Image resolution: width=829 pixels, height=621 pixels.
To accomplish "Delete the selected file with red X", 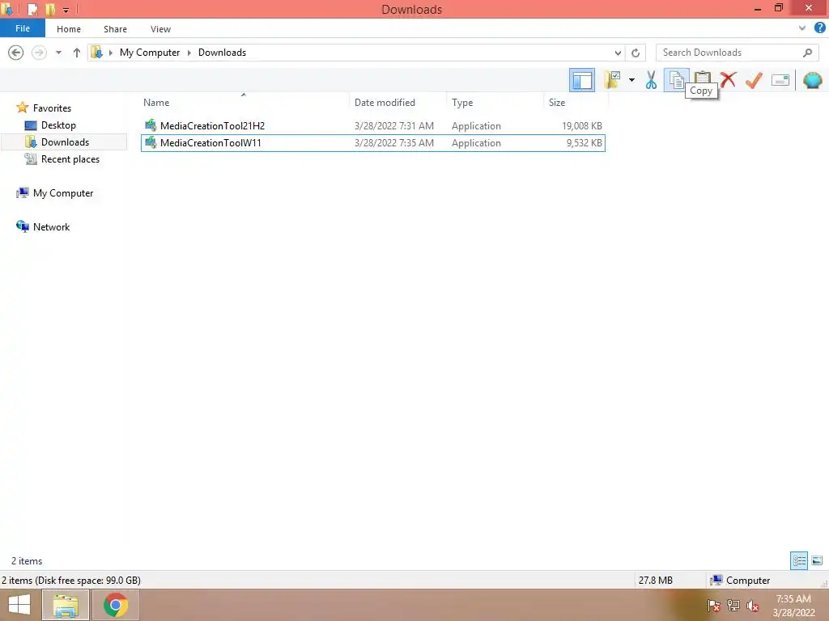I will (728, 80).
